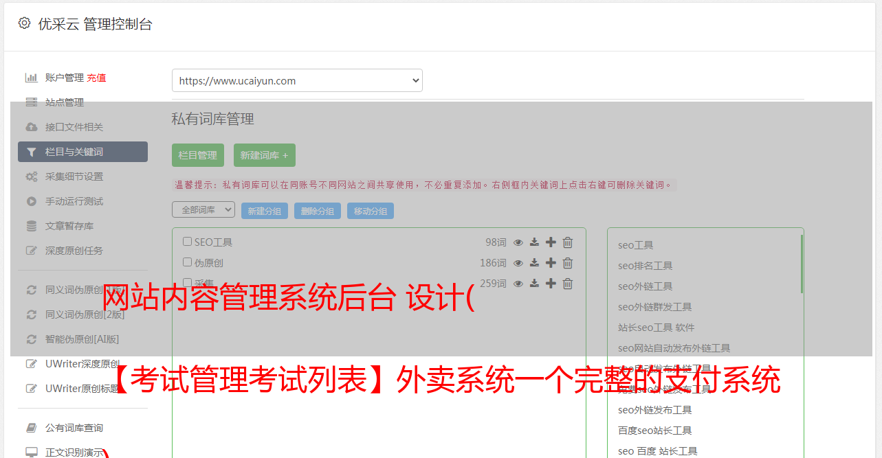Screen dimensions: 882x458
Task: Select 栏目与关键词 menu item
Action: (82, 152)
